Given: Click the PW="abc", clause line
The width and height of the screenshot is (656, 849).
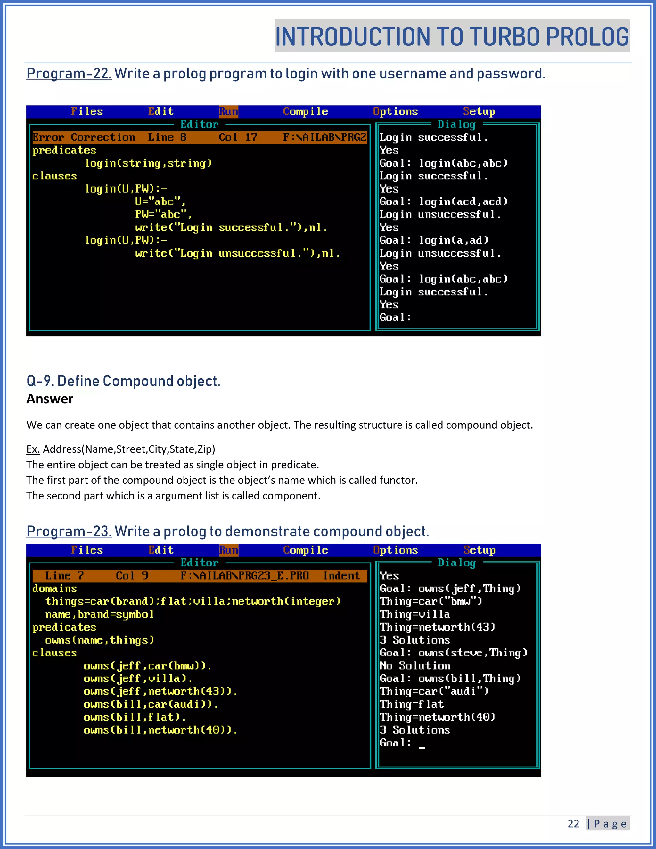Looking at the screenshot, I should coord(164,215).
